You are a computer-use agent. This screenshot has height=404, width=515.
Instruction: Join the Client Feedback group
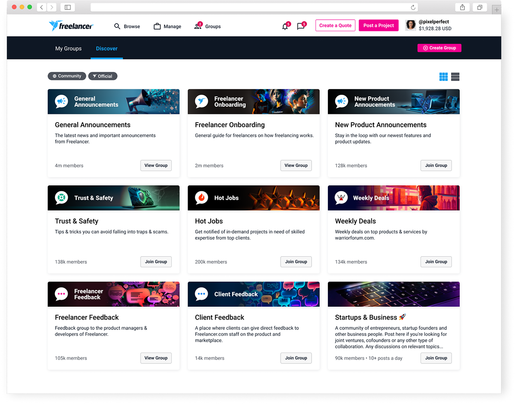click(296, 358)
